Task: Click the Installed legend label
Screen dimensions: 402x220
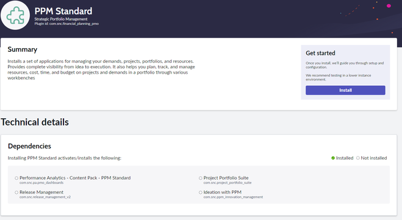Action: [x=345, y=158]
